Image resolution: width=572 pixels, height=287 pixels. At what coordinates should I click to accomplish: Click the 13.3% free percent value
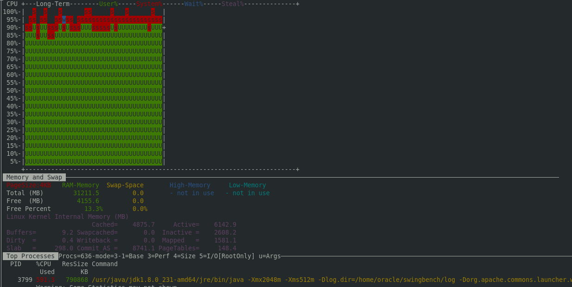[x=94, y=209]
